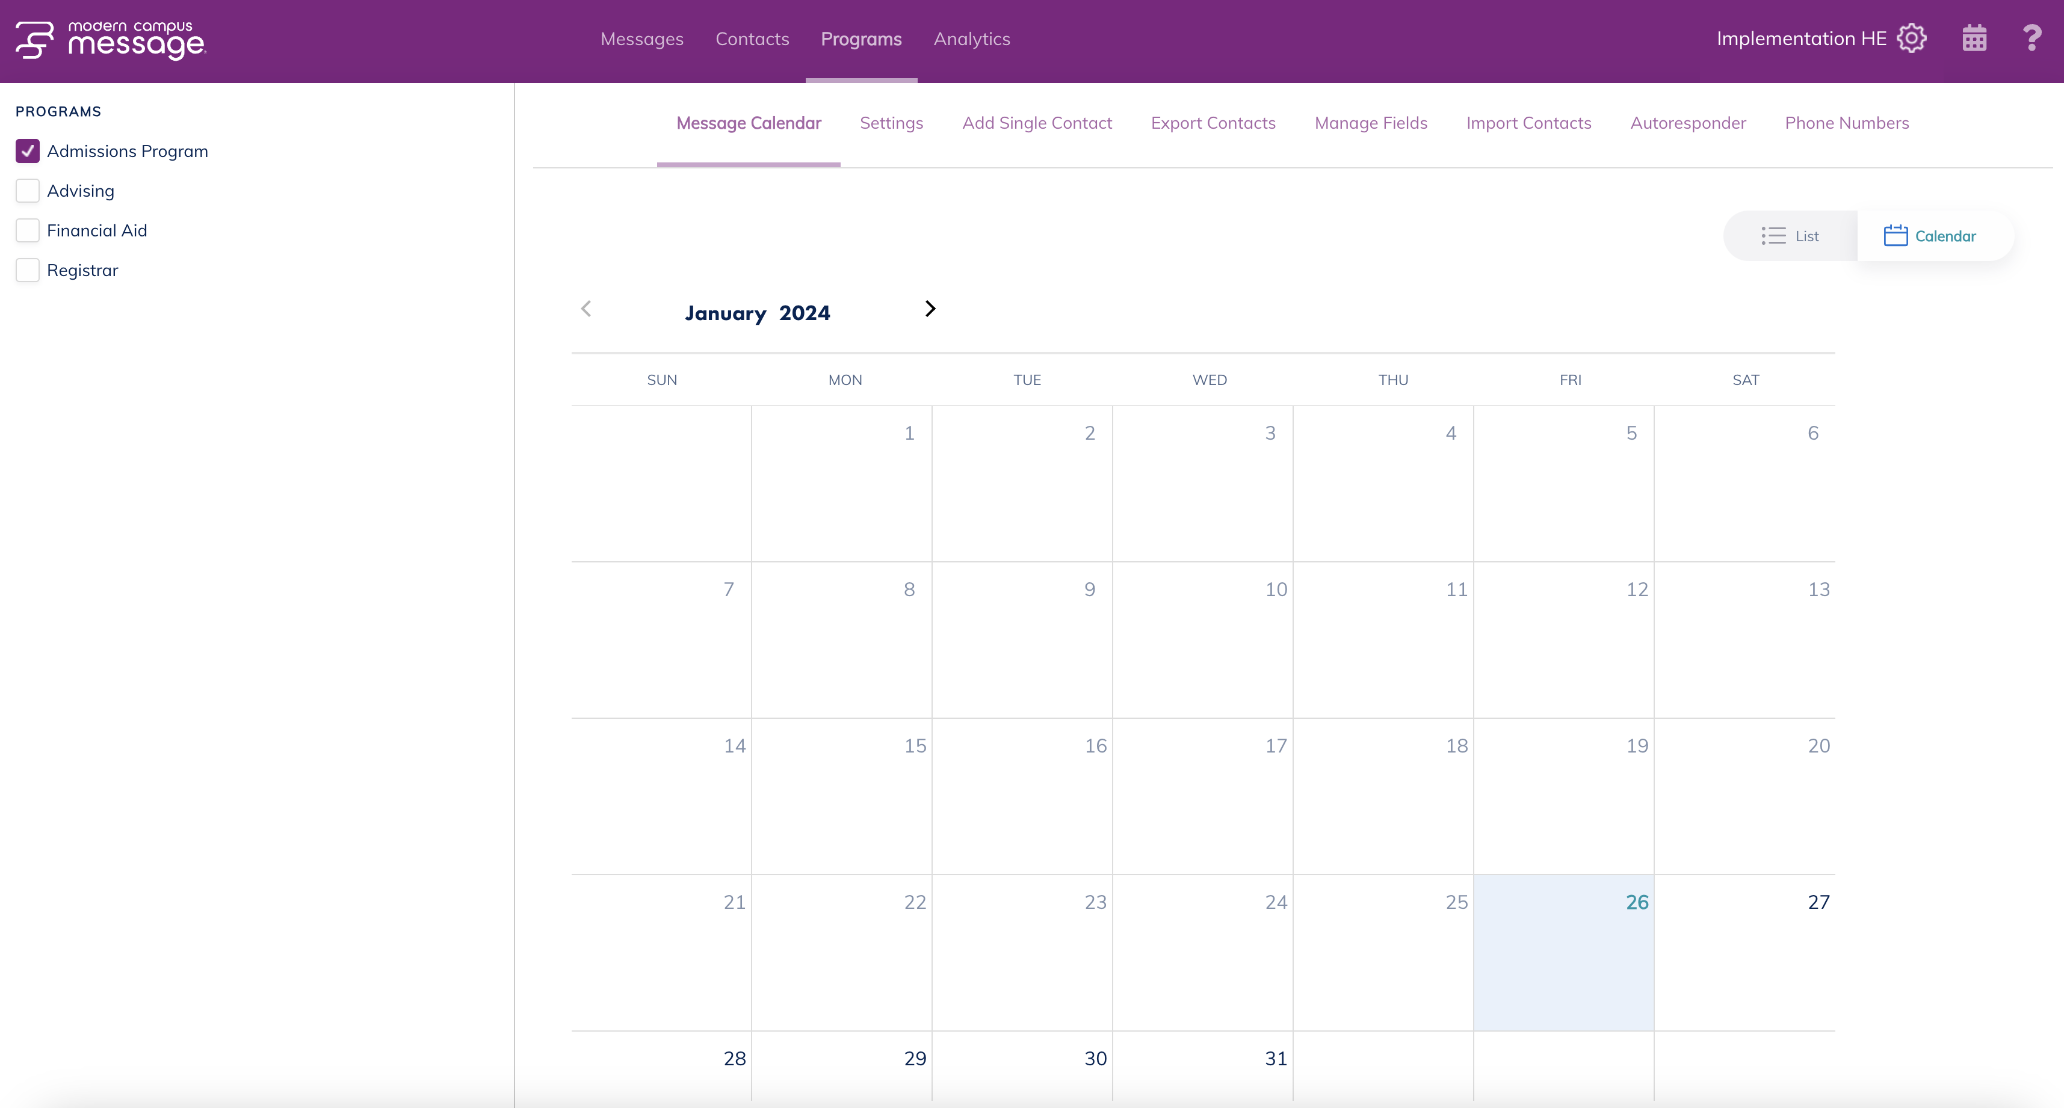Open the Implementation HE settings gear
Viewport: 2064px width, 1108px height.
pos(1912,38)
